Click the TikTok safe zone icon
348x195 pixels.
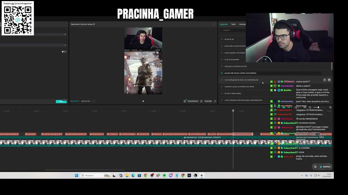[x=185, y=101]
